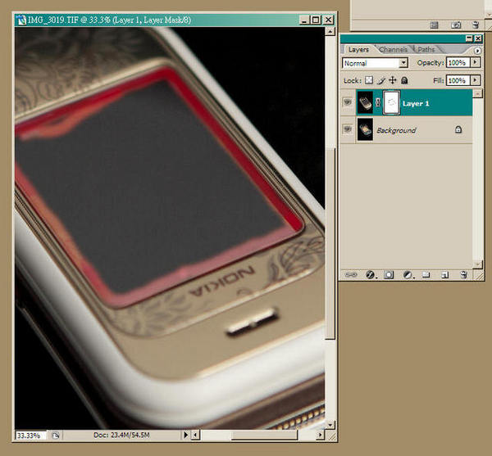492x456 pixels.
Task: Click Layers panel scrollbar down arrow
Action: pyautogui.click(x=477, y=264)
